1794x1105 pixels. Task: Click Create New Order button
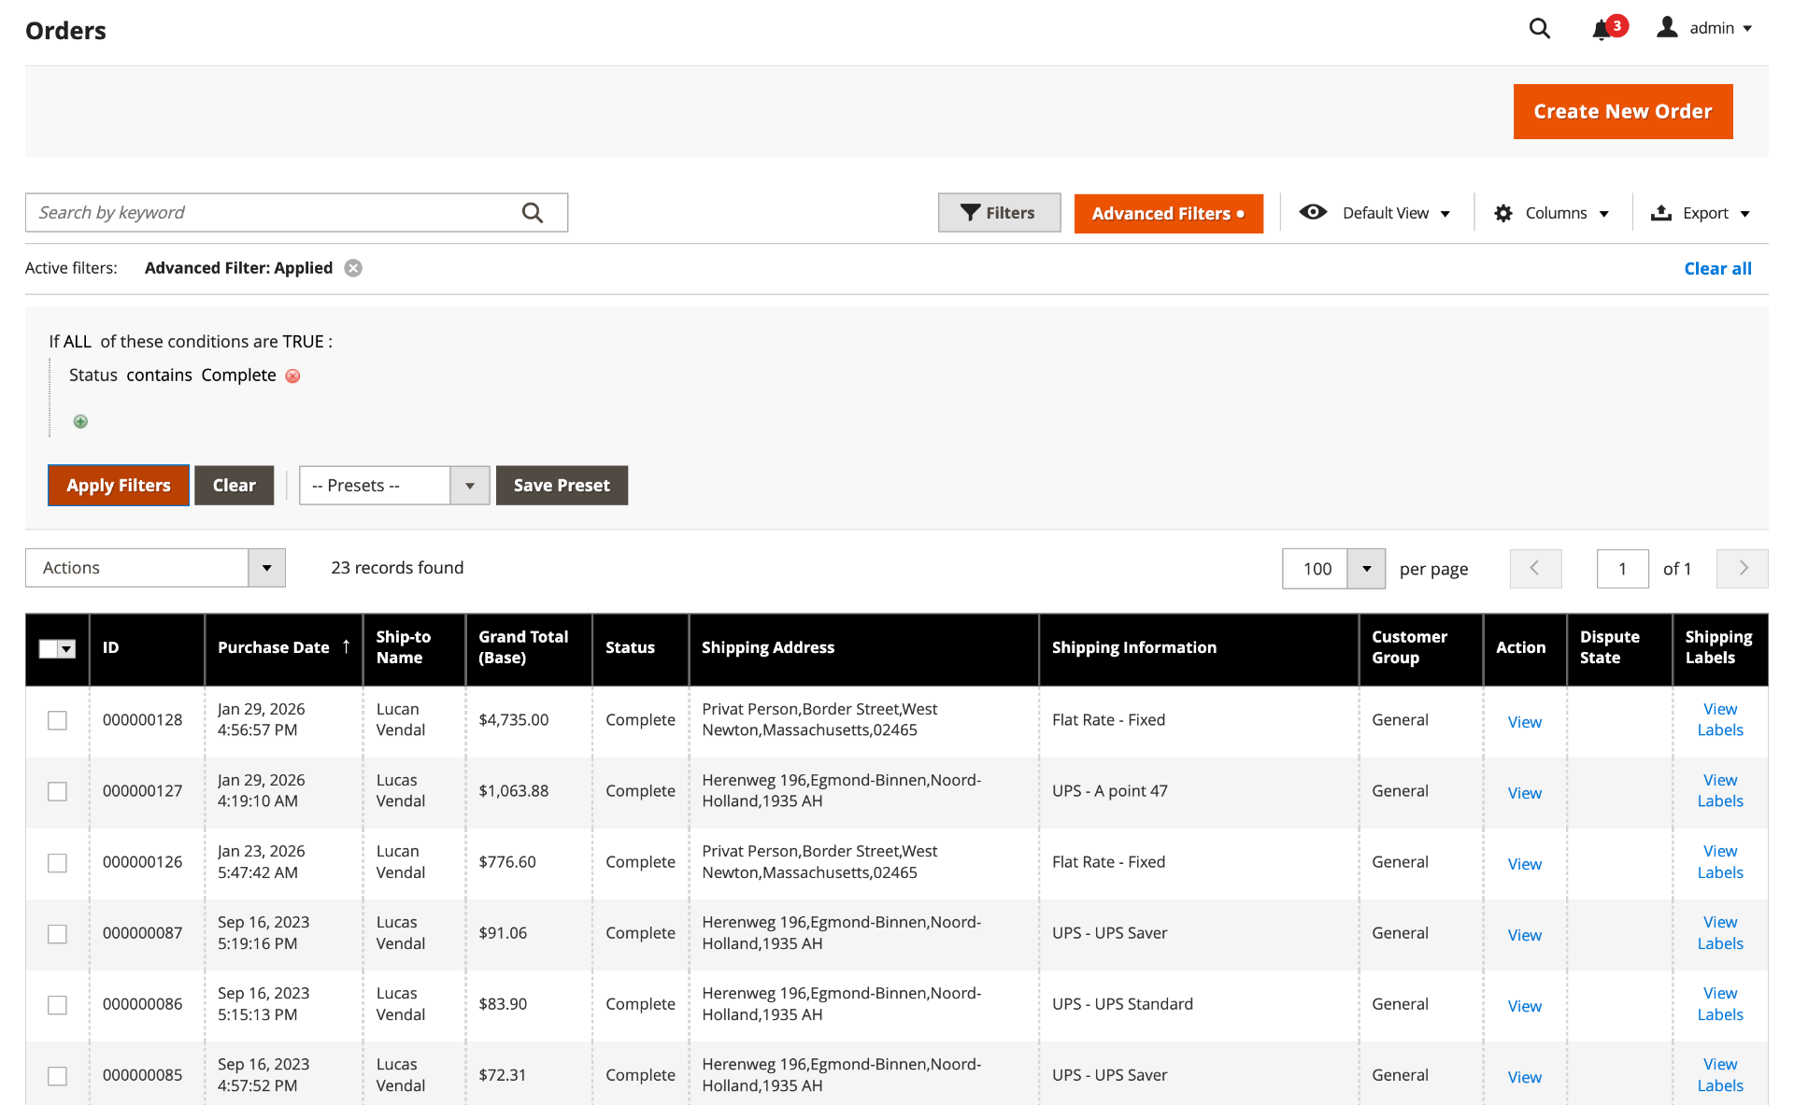pos(1623,111)
